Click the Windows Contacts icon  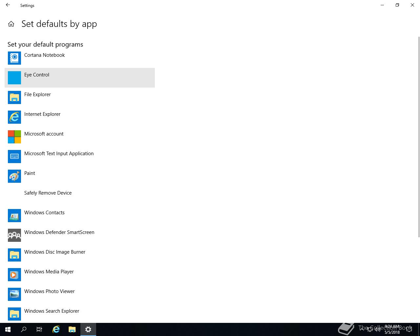point(14,216)
